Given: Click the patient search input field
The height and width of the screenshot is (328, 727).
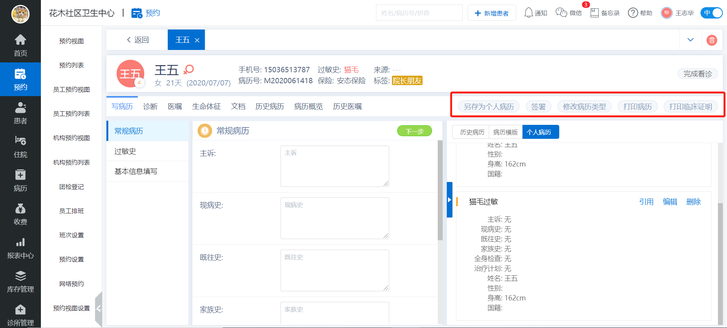Looking at the screenshot, I should (x=419, y=13).
